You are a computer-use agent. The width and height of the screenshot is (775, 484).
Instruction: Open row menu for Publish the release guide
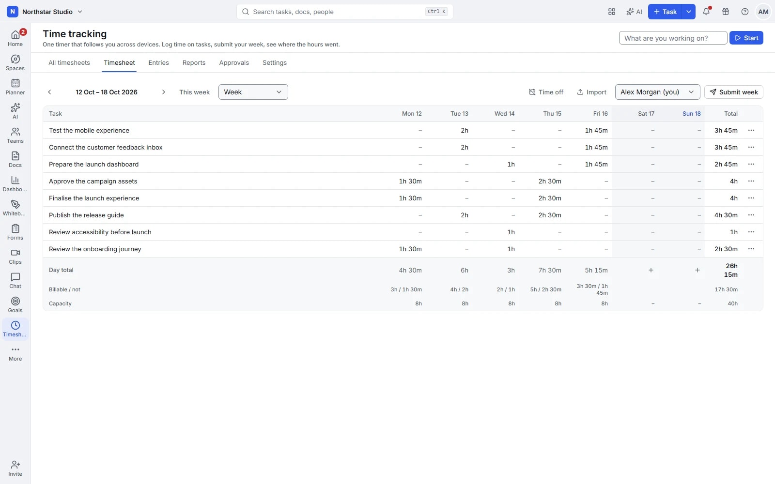[x=751, y=215]
